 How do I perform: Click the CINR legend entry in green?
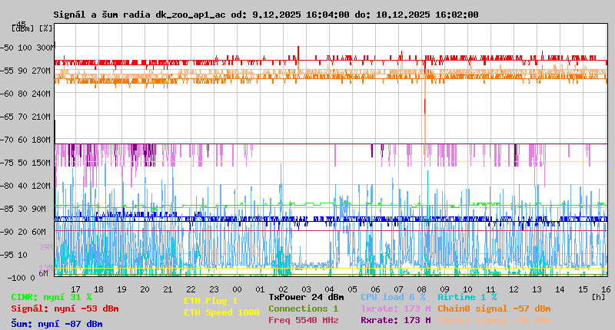[52, 297]
